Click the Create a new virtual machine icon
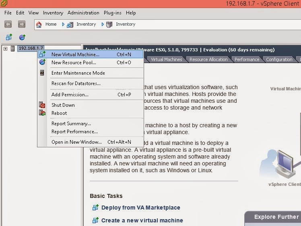The width and height of the screenshot is (301, 226). coord(95,220)
